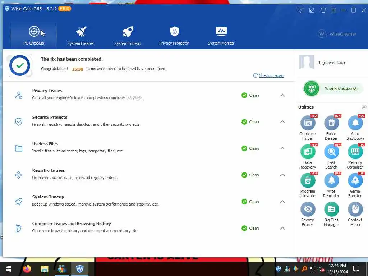The width and height of the screenshot is (368, 276).
Task: Open the System Monitor tab
Action: (221, 36)
